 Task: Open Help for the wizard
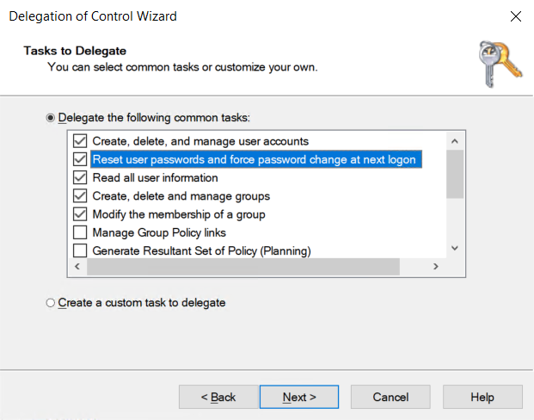click(x=482, y=397)
